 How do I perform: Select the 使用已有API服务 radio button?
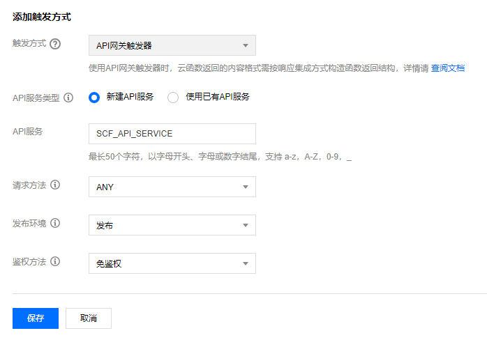(173, 98)
